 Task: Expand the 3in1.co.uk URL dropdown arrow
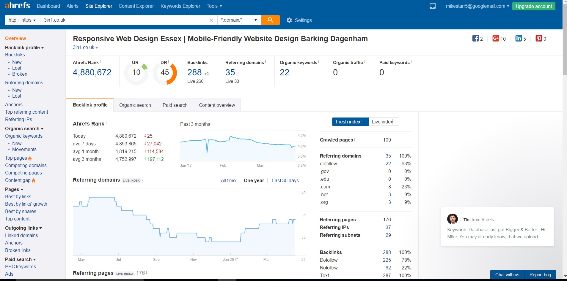97,47
